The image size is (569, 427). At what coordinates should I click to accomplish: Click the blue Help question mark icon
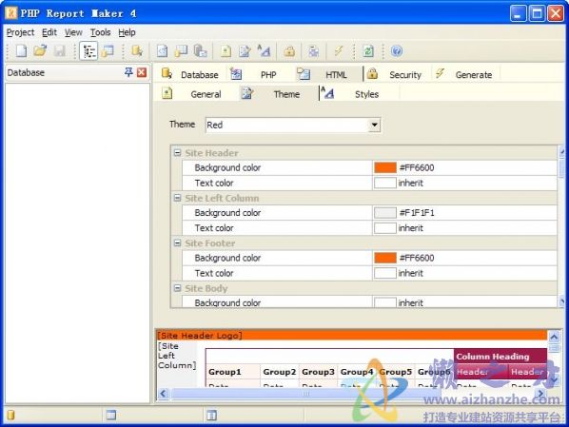click(397, 50)
